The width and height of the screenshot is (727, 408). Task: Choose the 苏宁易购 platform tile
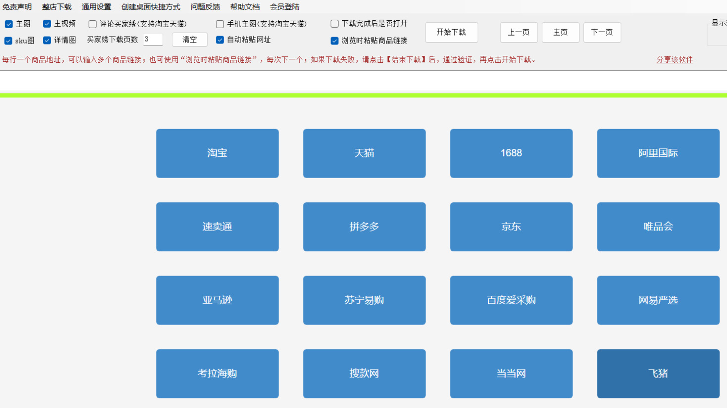[364, 300]
